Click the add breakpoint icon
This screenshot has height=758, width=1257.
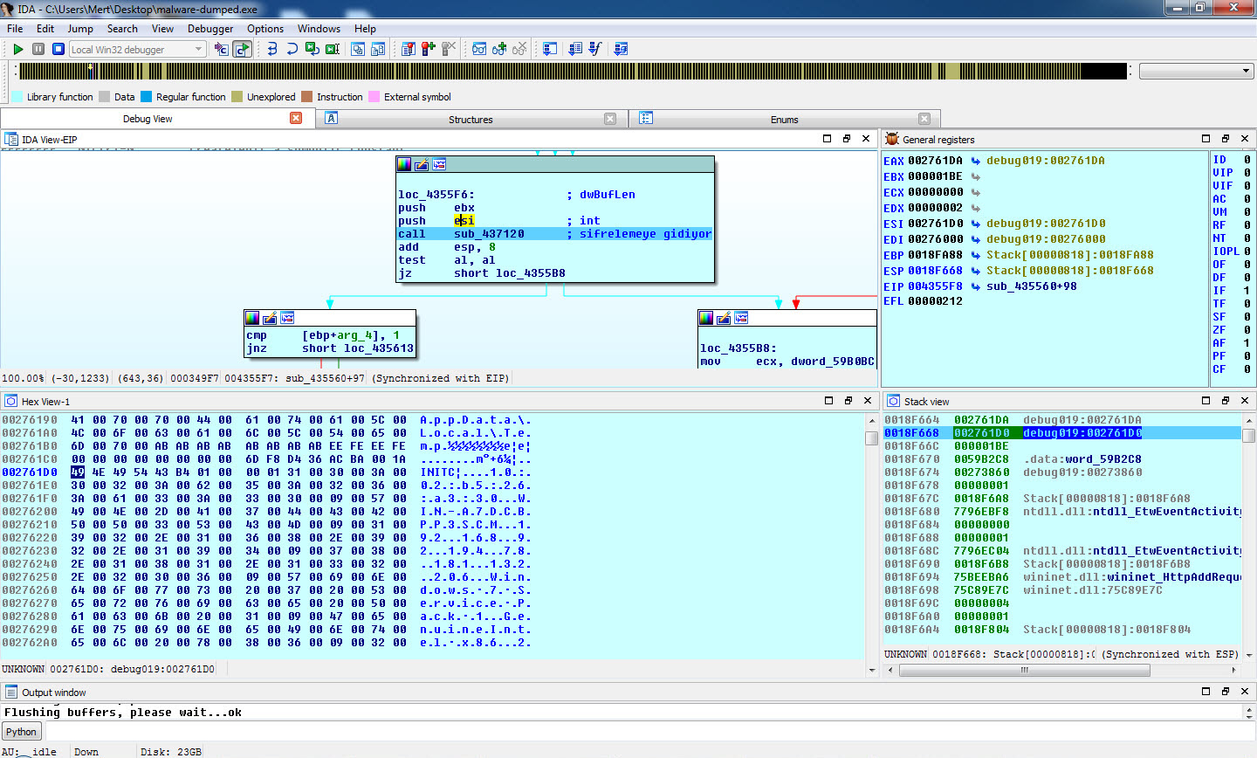(429, 49)
